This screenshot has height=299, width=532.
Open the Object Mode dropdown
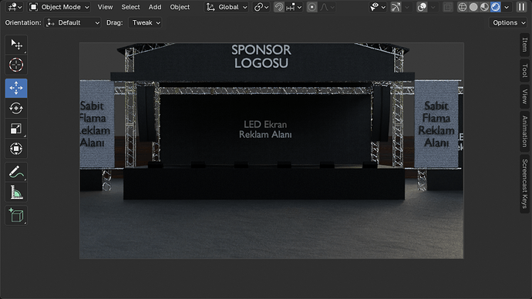click(x=59, y=7)
